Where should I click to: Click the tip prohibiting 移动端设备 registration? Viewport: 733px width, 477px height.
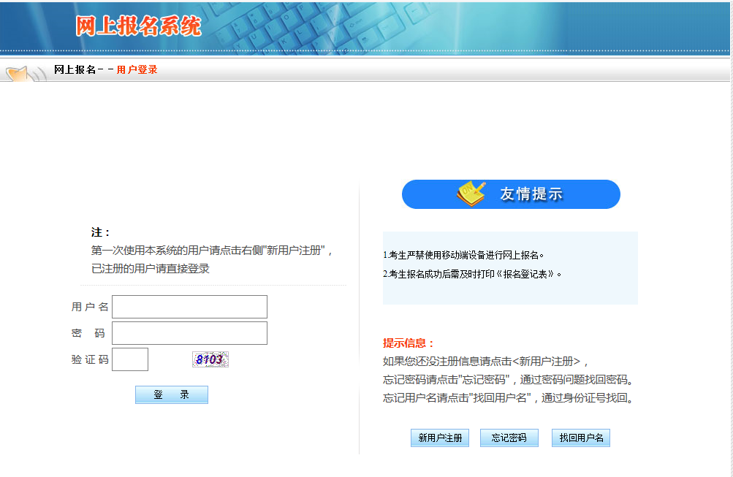pyautogui.click(x=463, y=256)
